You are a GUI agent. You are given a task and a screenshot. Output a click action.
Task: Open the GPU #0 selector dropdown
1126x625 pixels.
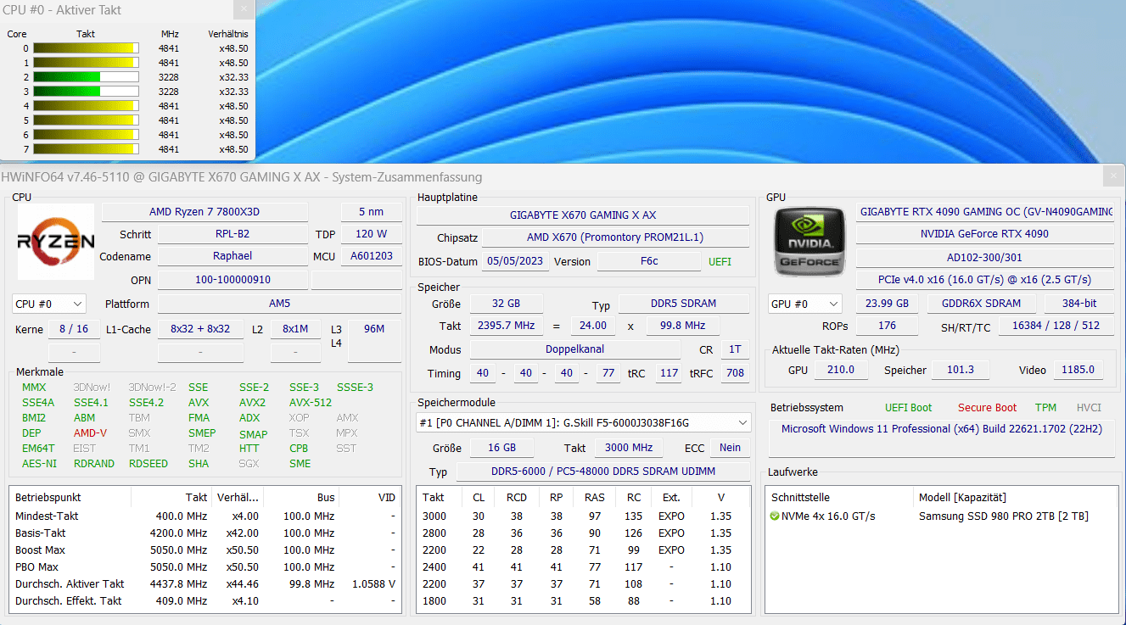[x=804, y=304]
